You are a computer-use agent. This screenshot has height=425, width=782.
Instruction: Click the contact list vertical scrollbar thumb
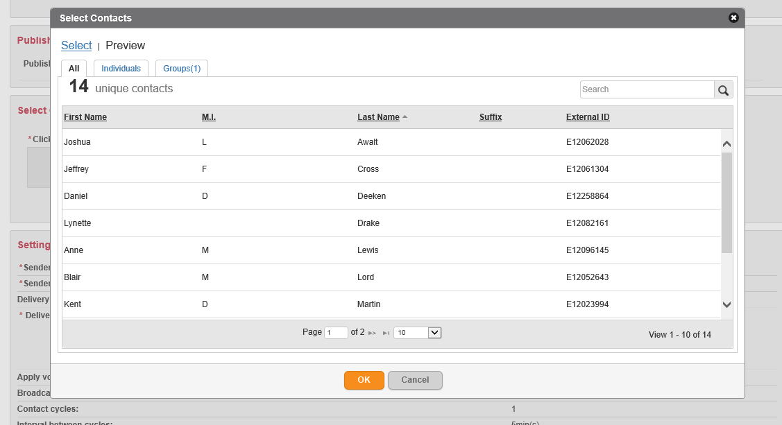(x=726, y=202)
